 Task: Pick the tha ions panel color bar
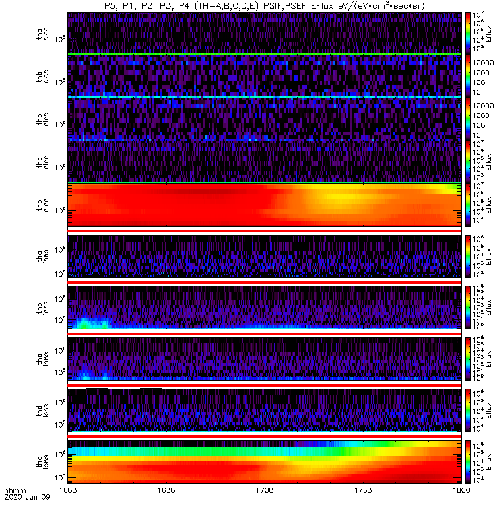(x=468, y=256)
